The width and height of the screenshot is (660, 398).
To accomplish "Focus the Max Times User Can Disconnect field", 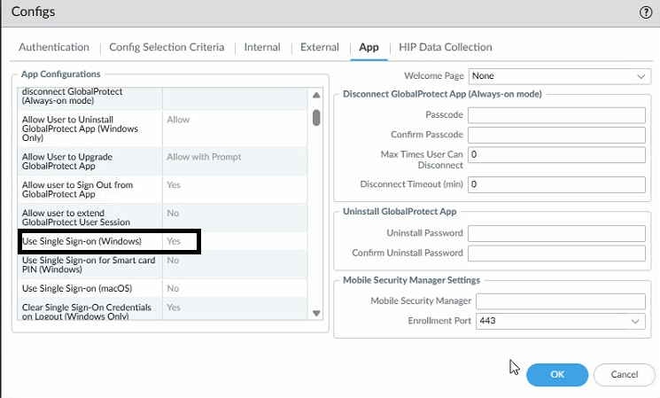I will tap(556, 154).
